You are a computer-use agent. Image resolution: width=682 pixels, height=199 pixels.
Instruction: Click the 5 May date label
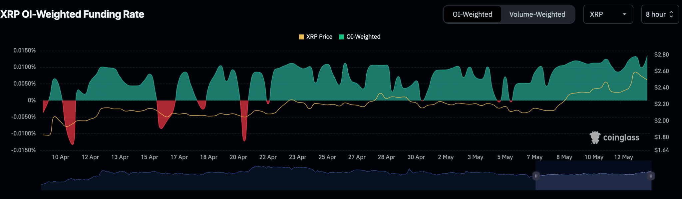pos(505,157)
